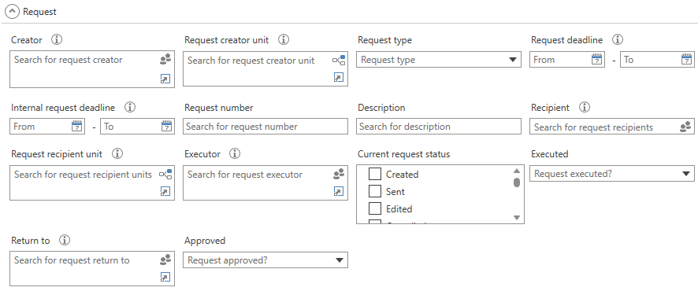Open info icon next to Return to
This screenshot has width=698, height=291.
click(65, 241)
